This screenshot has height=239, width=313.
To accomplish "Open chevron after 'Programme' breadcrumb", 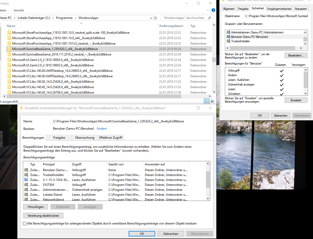I will point(75,18).
